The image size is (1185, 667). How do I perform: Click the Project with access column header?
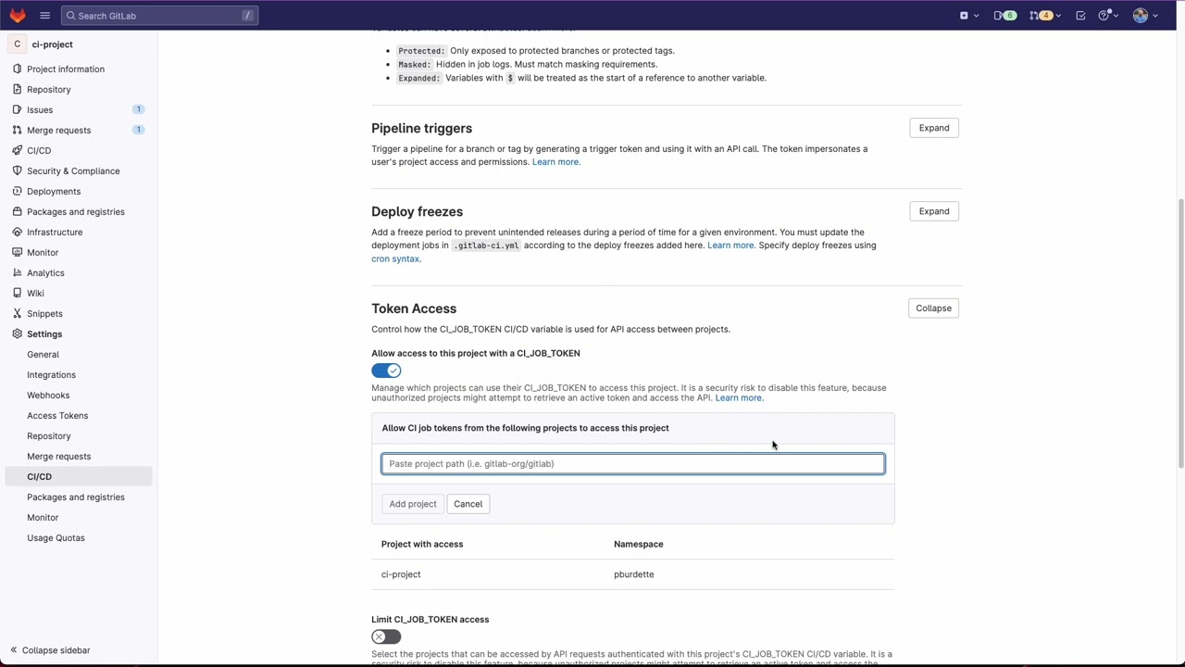coord(422,544)
